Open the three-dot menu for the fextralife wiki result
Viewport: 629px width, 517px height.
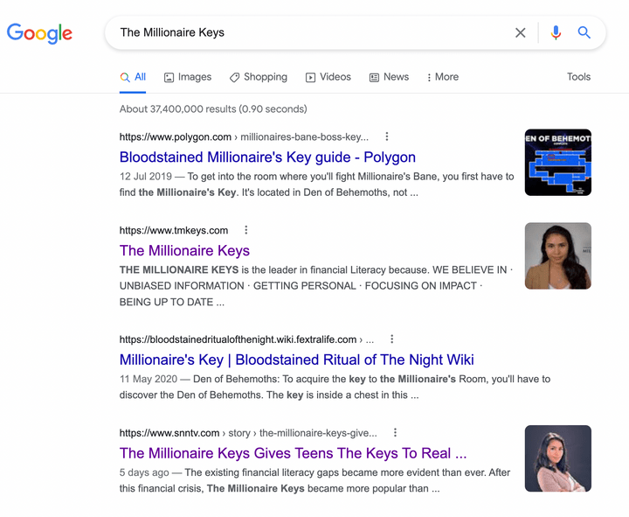point(392,339)
